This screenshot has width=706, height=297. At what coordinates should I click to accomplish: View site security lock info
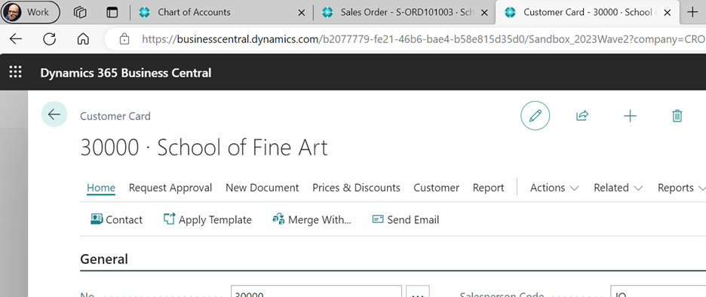click(124, 40)
